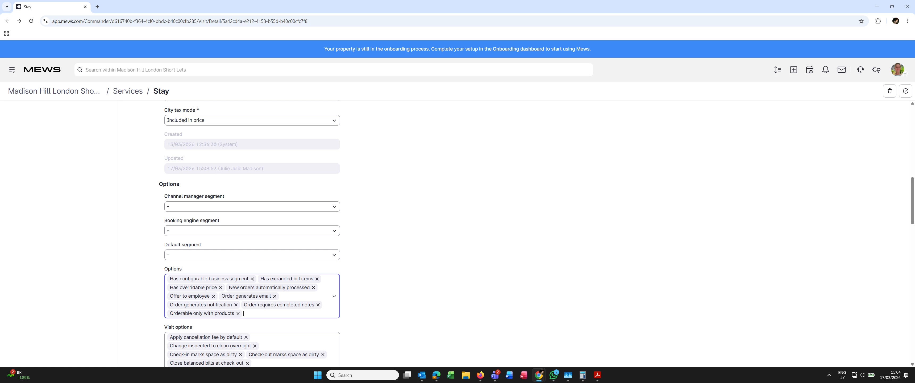Expand the City tax mode dropdown
The image size is (915, 383).
(x=252, y=120)
